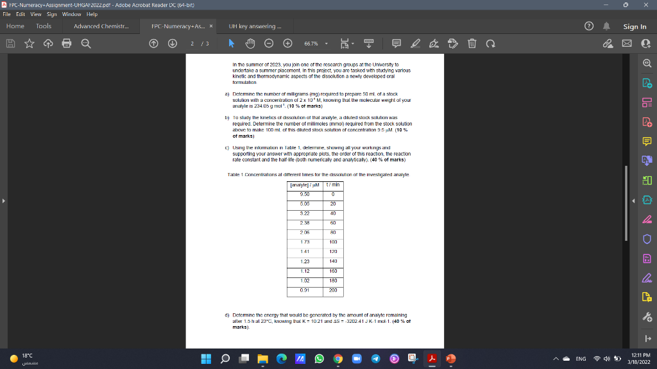Collapse the right tools pane arrow
657x369 pixels.
tap(633, 201)
